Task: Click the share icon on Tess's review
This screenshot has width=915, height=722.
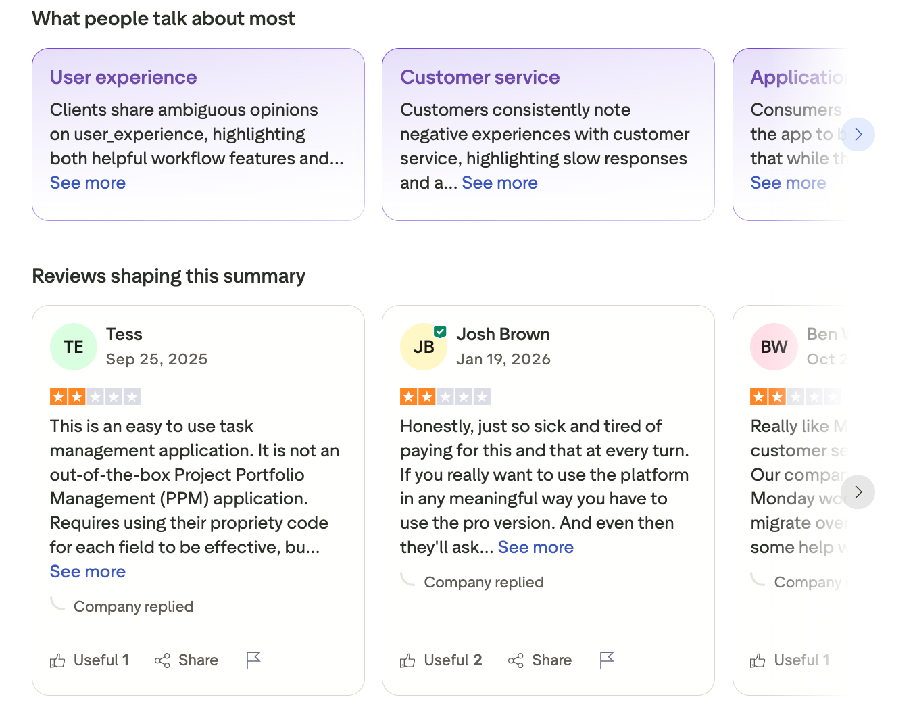Action: click(162, 660)
